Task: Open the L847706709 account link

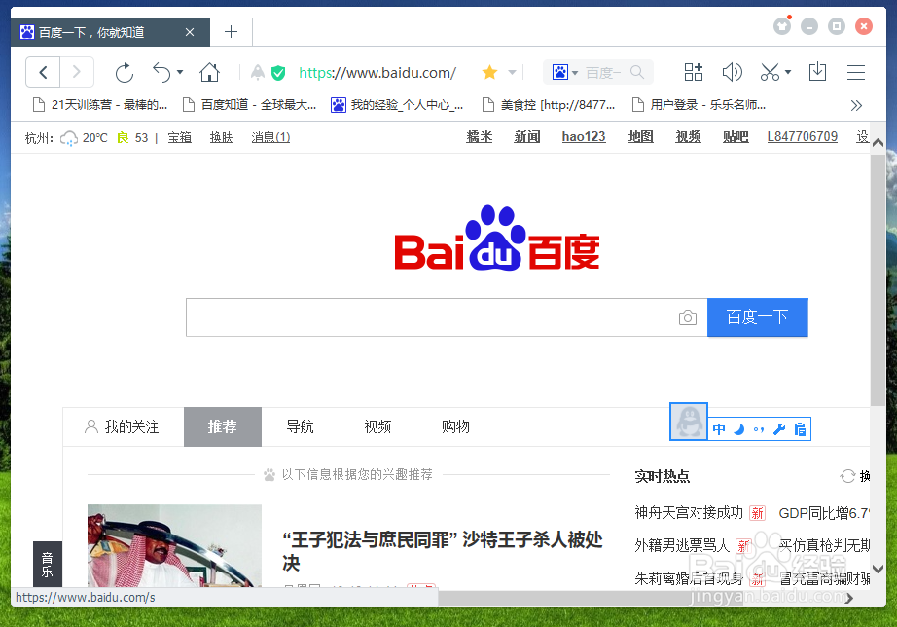Action: 802,137
